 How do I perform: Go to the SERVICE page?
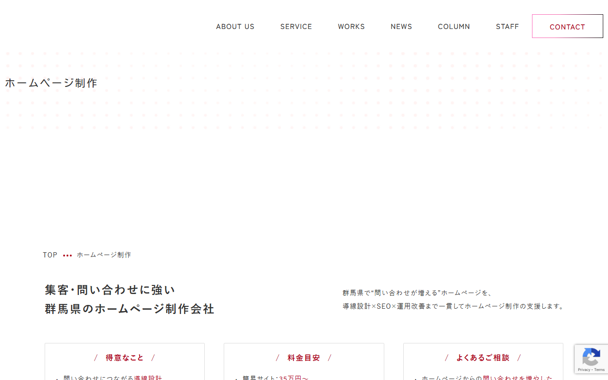click(296, 27)
